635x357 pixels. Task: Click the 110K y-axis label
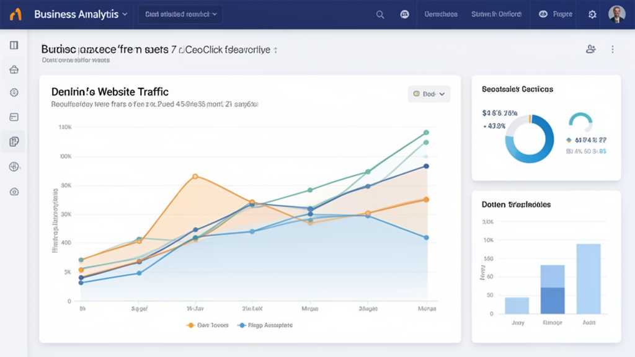point(64,127)
